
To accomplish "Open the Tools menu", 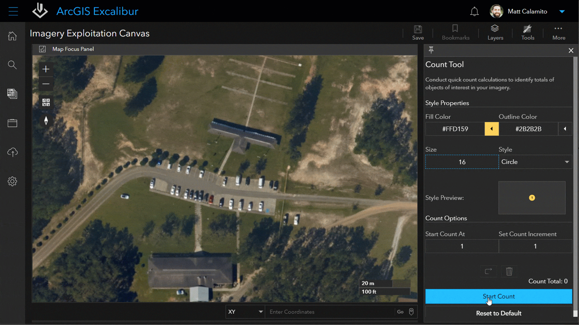I will (x=528, y=32).
